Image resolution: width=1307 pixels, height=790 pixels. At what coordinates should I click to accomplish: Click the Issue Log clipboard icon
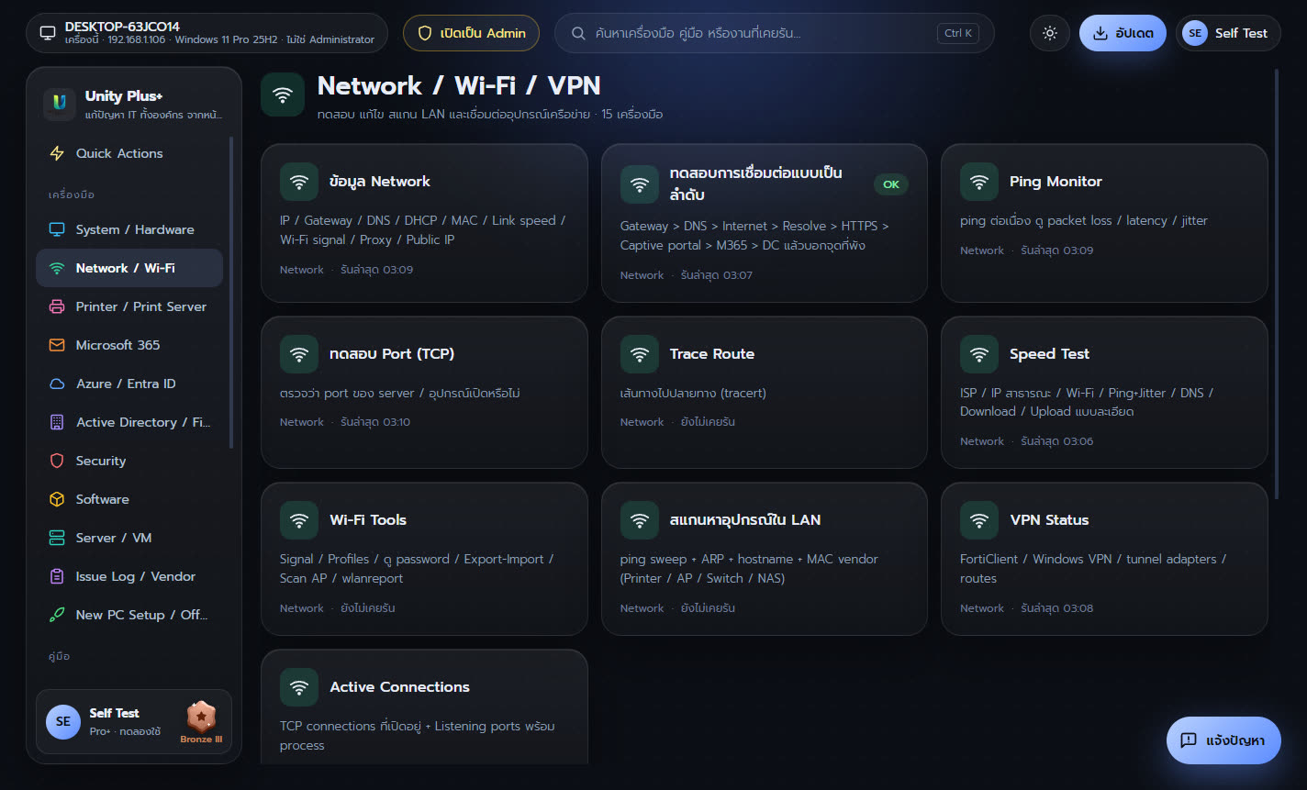click(x=57, y=576)
